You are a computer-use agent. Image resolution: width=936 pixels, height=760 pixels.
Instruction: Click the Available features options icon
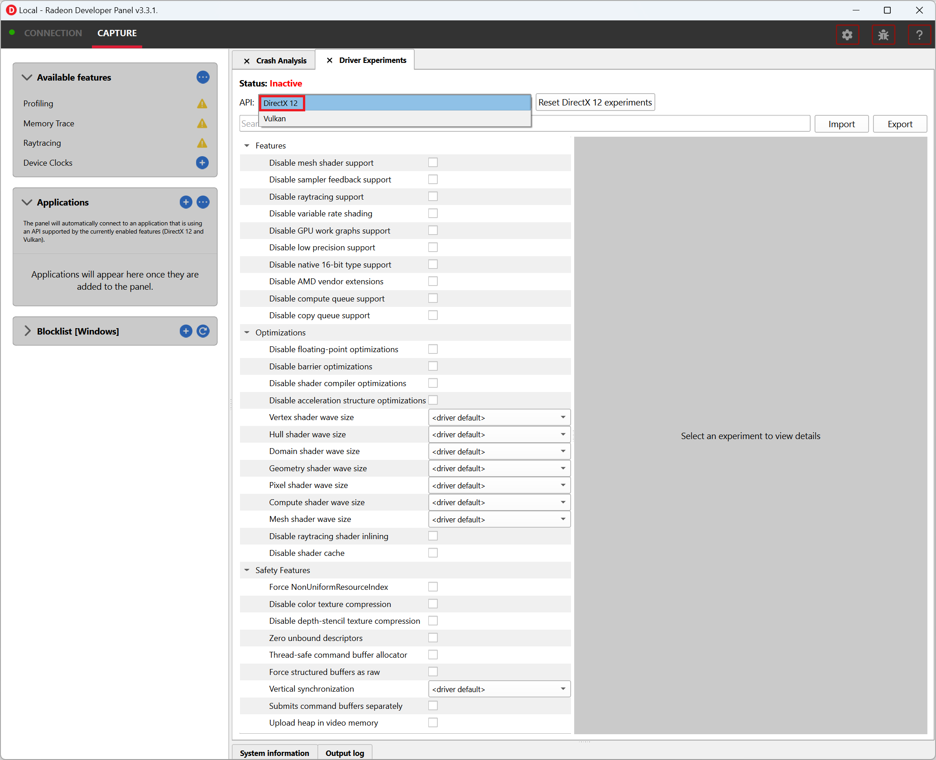point(203,77)
